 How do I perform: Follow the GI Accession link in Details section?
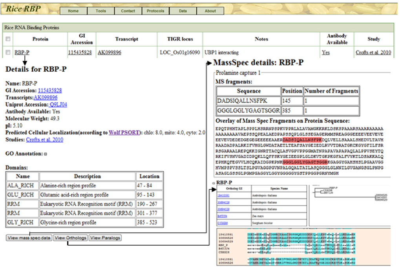point(50,91)
